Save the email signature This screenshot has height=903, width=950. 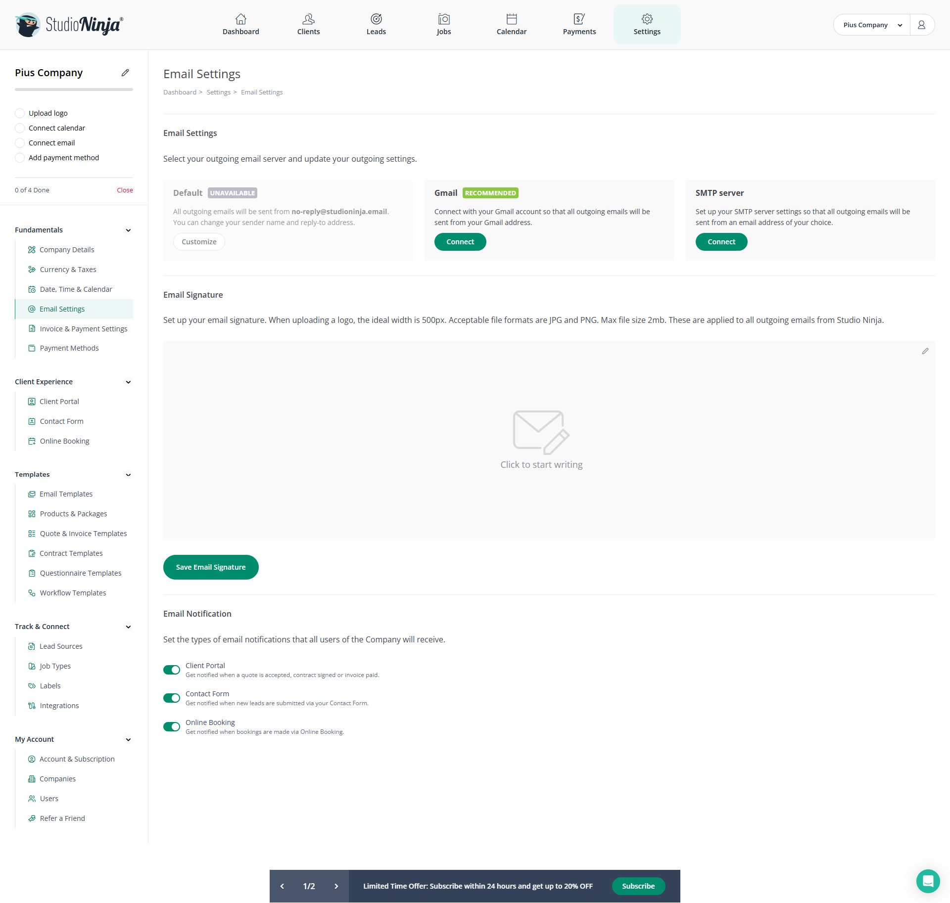click(211, 567)
